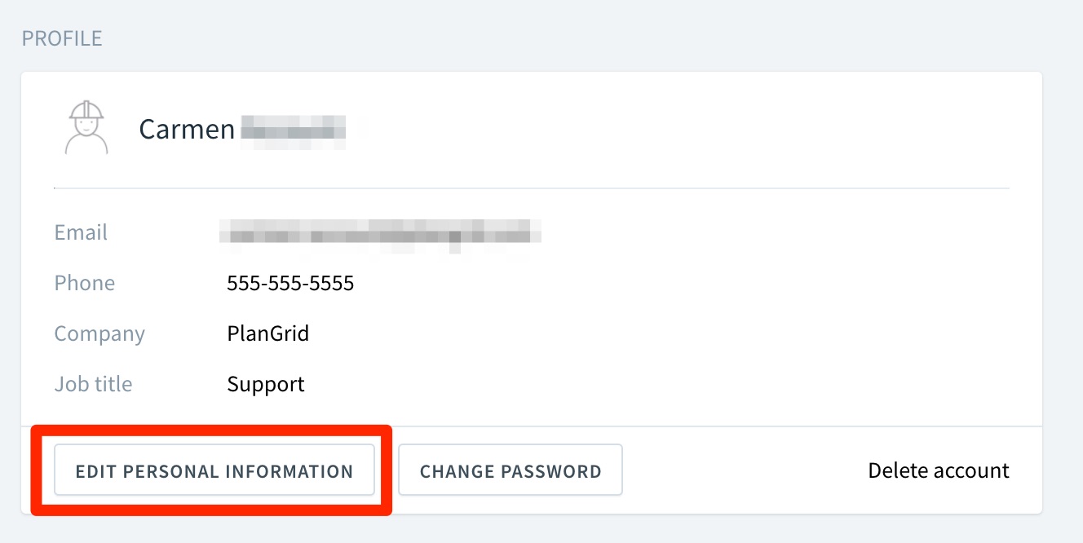
Task: Click the gray page background beside PROFILE
Action: 571,38
